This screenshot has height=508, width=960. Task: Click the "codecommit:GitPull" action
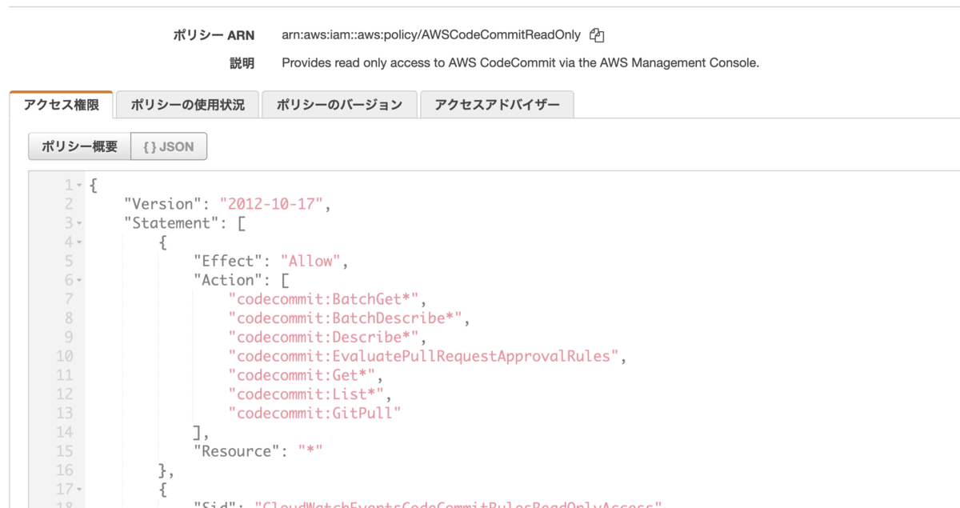pos(314,413)
